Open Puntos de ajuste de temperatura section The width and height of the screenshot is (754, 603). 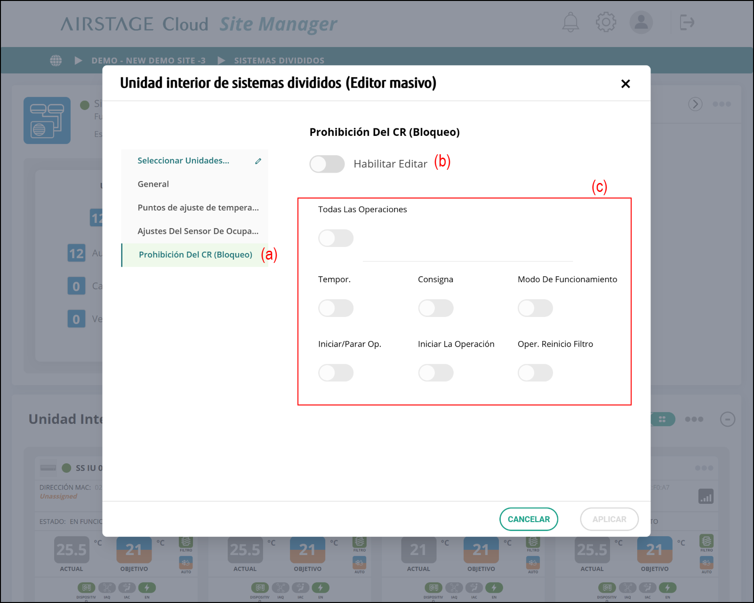[198, 208]
